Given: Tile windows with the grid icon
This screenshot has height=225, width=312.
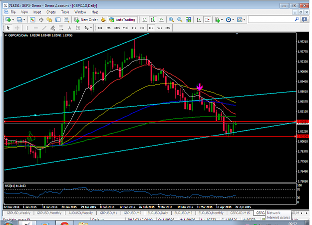Looking at the screenshot, I should pos(188,19).
